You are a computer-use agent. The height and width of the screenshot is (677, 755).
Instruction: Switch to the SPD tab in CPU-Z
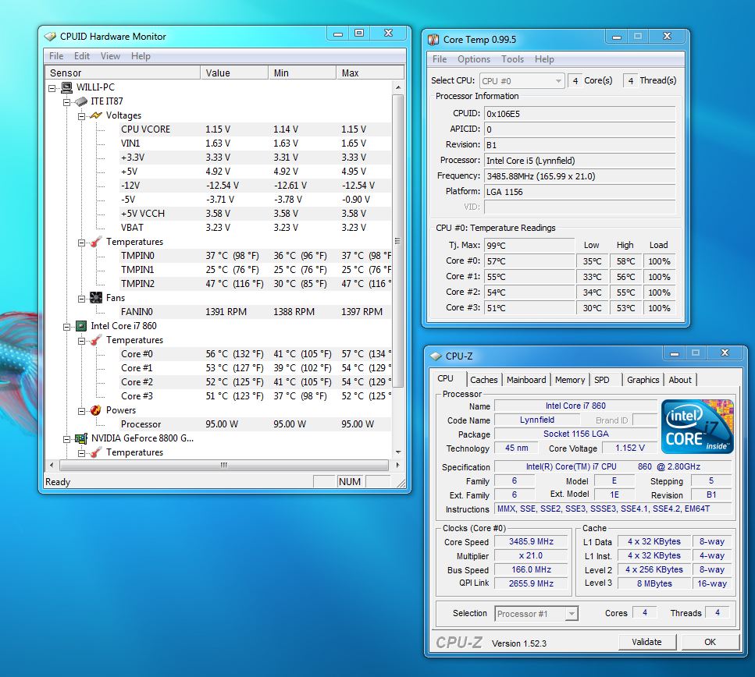601,380
